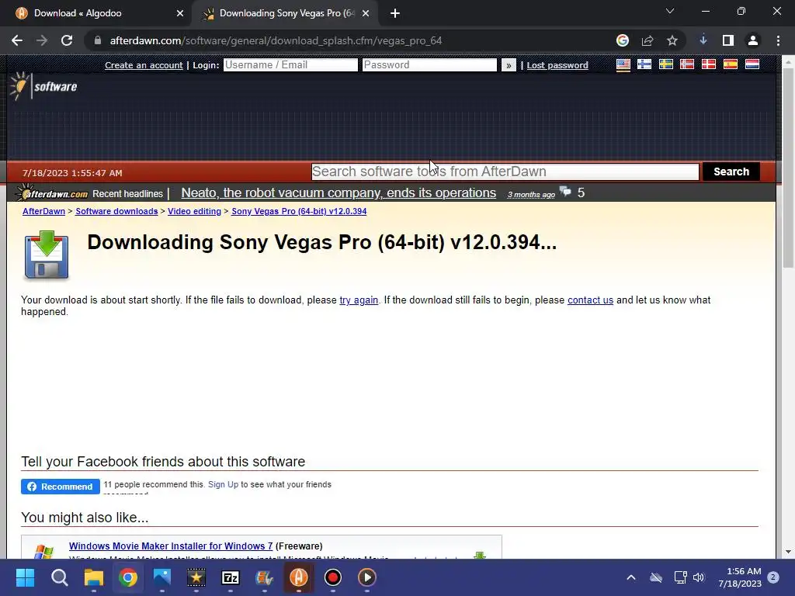
Task: Click the AfterDawn software sun logo
Action: pyautogui.click(x=43, y=86)
